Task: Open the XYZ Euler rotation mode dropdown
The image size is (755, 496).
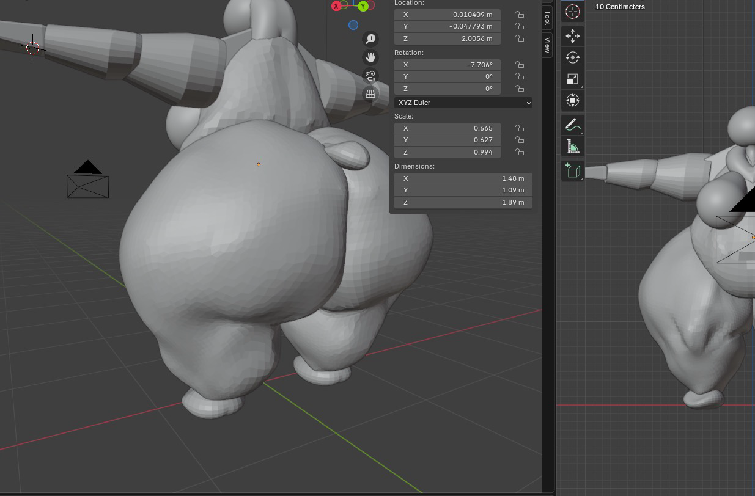Action: (x=463, y=103)
